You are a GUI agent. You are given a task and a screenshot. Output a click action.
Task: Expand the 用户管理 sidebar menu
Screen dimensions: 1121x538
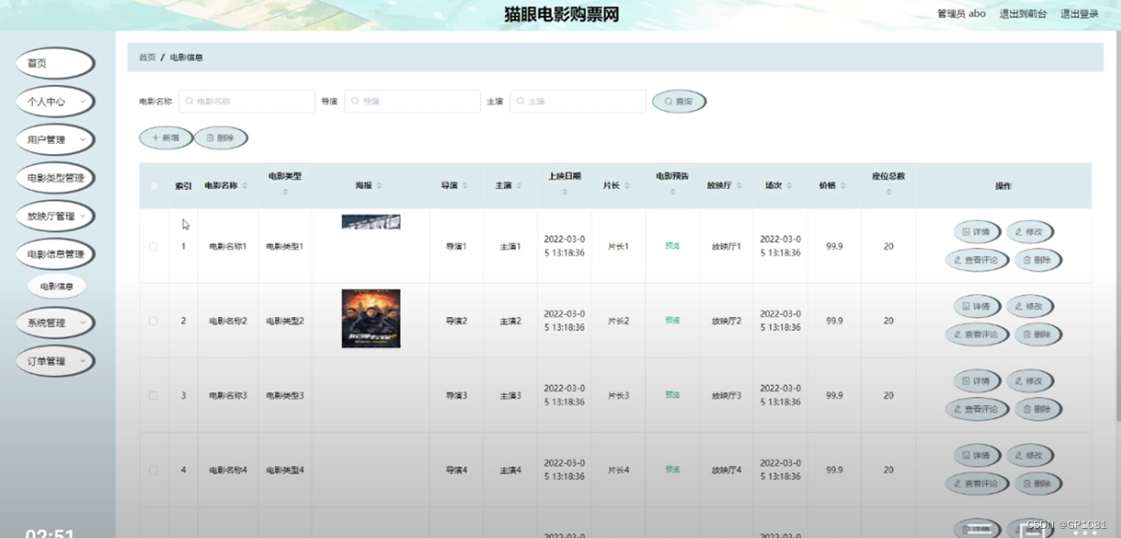(55, 140)
